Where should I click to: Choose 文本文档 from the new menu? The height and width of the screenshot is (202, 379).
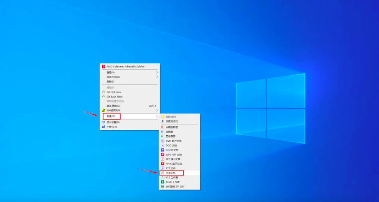(x=170, y=173)
